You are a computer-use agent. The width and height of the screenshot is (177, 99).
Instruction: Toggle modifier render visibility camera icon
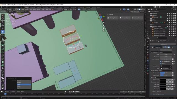pos(169,47)
